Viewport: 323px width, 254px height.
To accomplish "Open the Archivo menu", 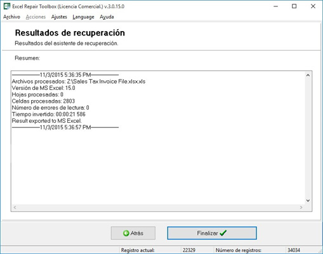I will pos(11,17).
